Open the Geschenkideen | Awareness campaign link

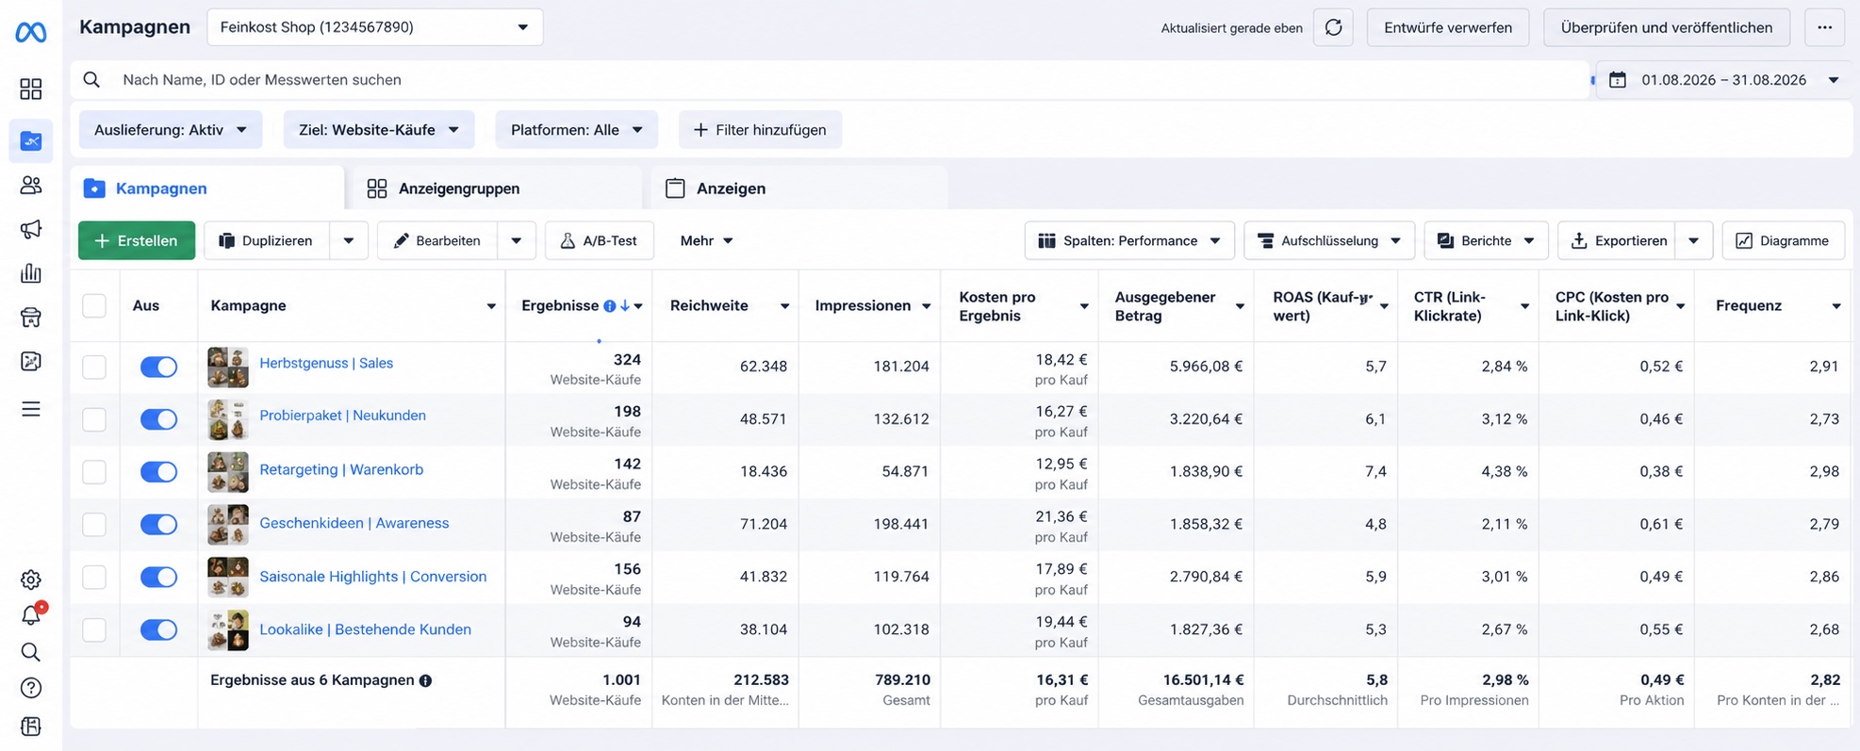coord(354,523)
